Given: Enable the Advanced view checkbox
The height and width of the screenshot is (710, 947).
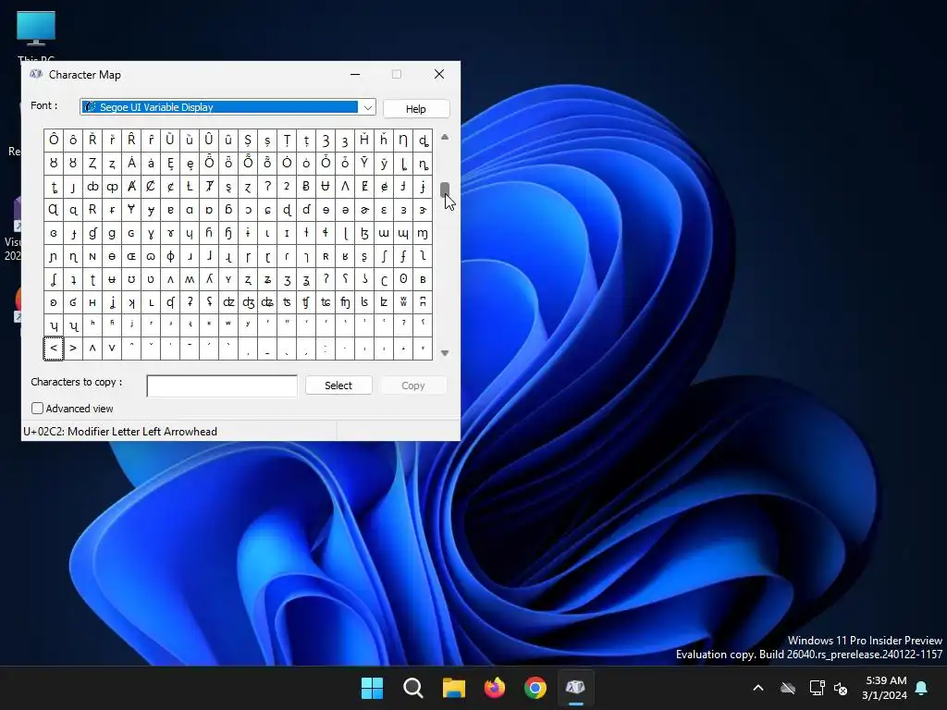Looking at the screenshot, I should (x=37, y=409).
